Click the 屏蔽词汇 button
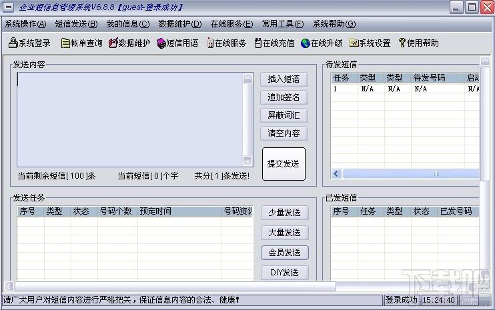 tap(284, 115)
